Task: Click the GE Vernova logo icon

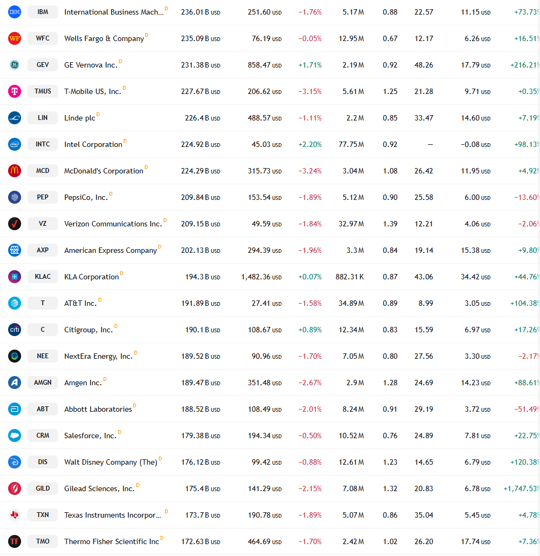Action: (x=15, y=65)
